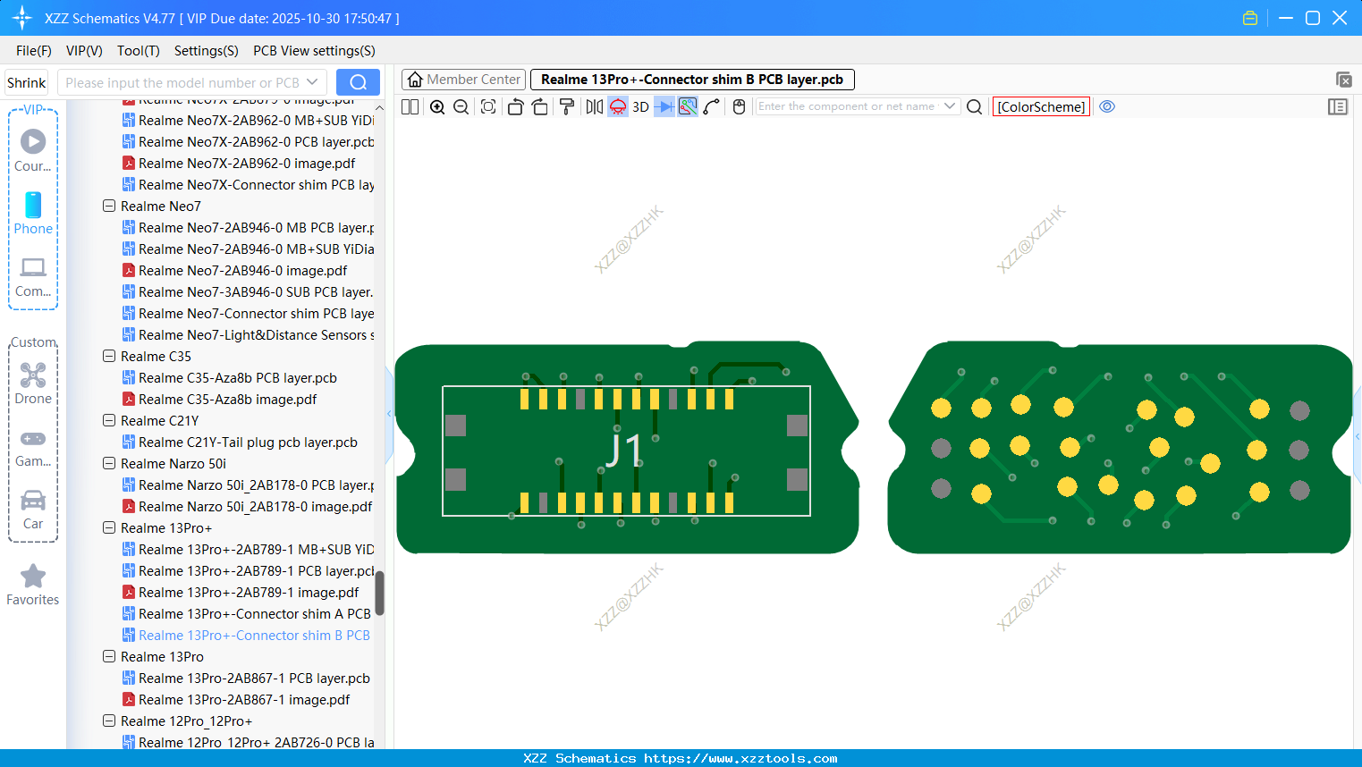Zoom in on the PCB view

pos(437,106)
